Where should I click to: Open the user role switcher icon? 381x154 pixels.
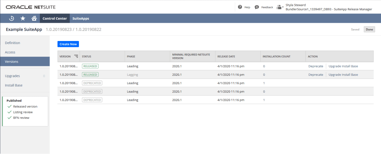[x=280, y=7]
